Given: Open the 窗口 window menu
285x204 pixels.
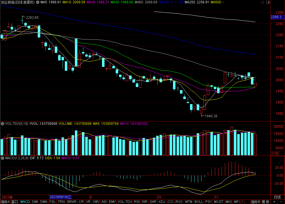Looking at the screenshot, I should (x=15, y=202).
